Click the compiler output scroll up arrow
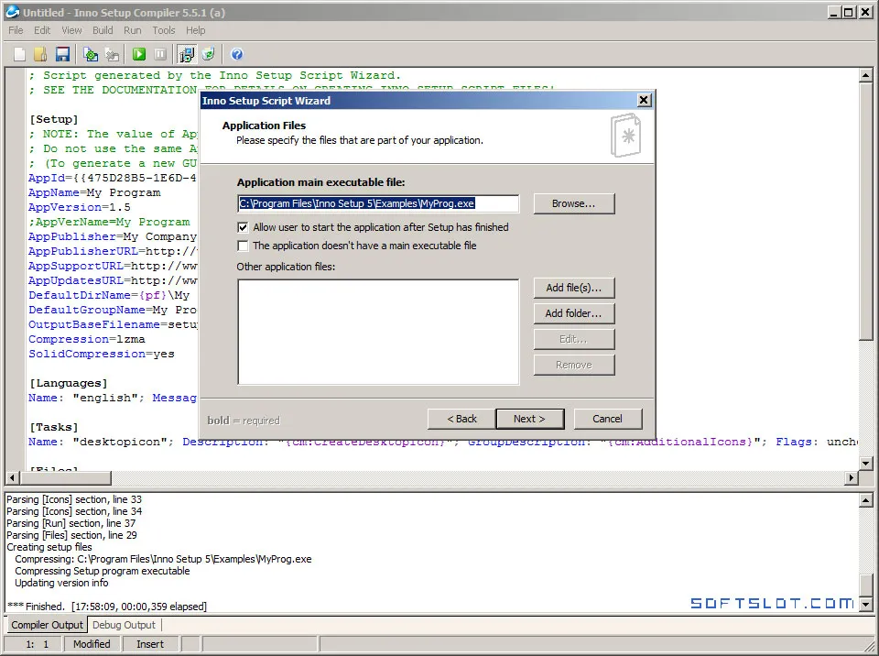Image resolution: width=879 pixels, height=656 pixels. tap(866, 500)
